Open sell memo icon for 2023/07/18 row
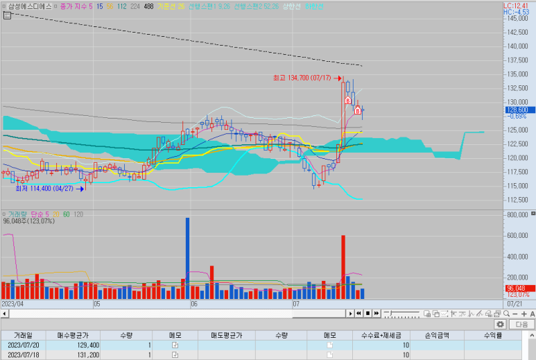536x360 pixels. [330, 355]
